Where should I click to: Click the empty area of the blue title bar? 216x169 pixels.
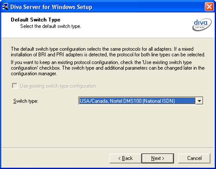147,7
